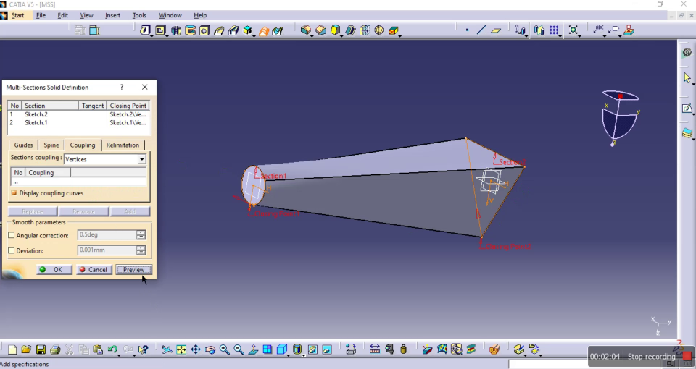Select the Pocket tool icon
Screen dimensions: 696x369
pos(160,30)
